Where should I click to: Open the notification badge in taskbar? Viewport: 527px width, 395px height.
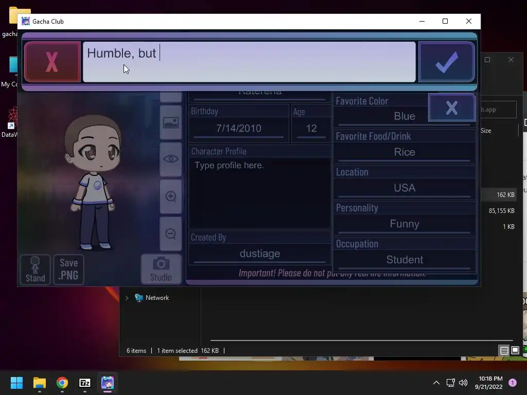click(513, 383)
